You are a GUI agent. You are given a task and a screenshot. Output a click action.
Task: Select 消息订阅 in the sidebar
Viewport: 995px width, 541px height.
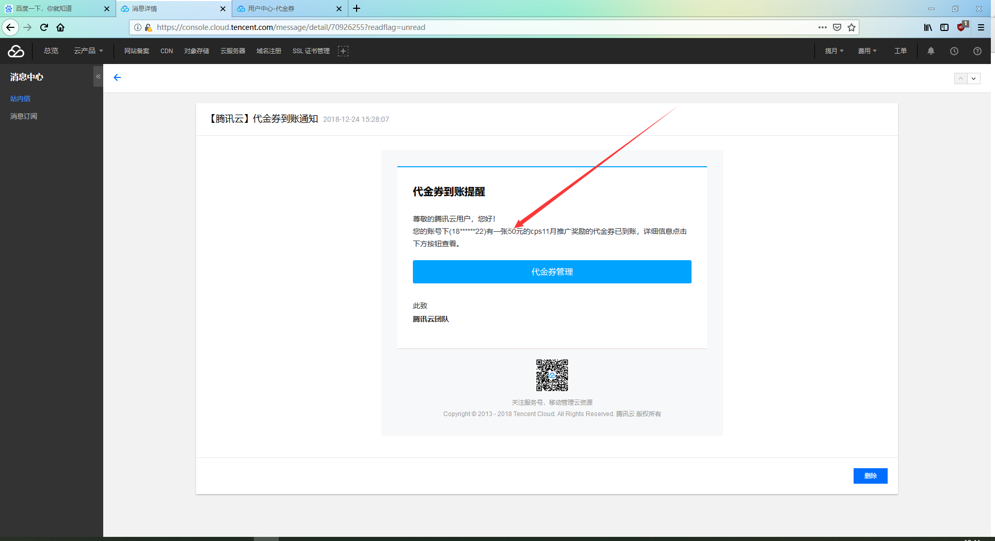point(24,116)
